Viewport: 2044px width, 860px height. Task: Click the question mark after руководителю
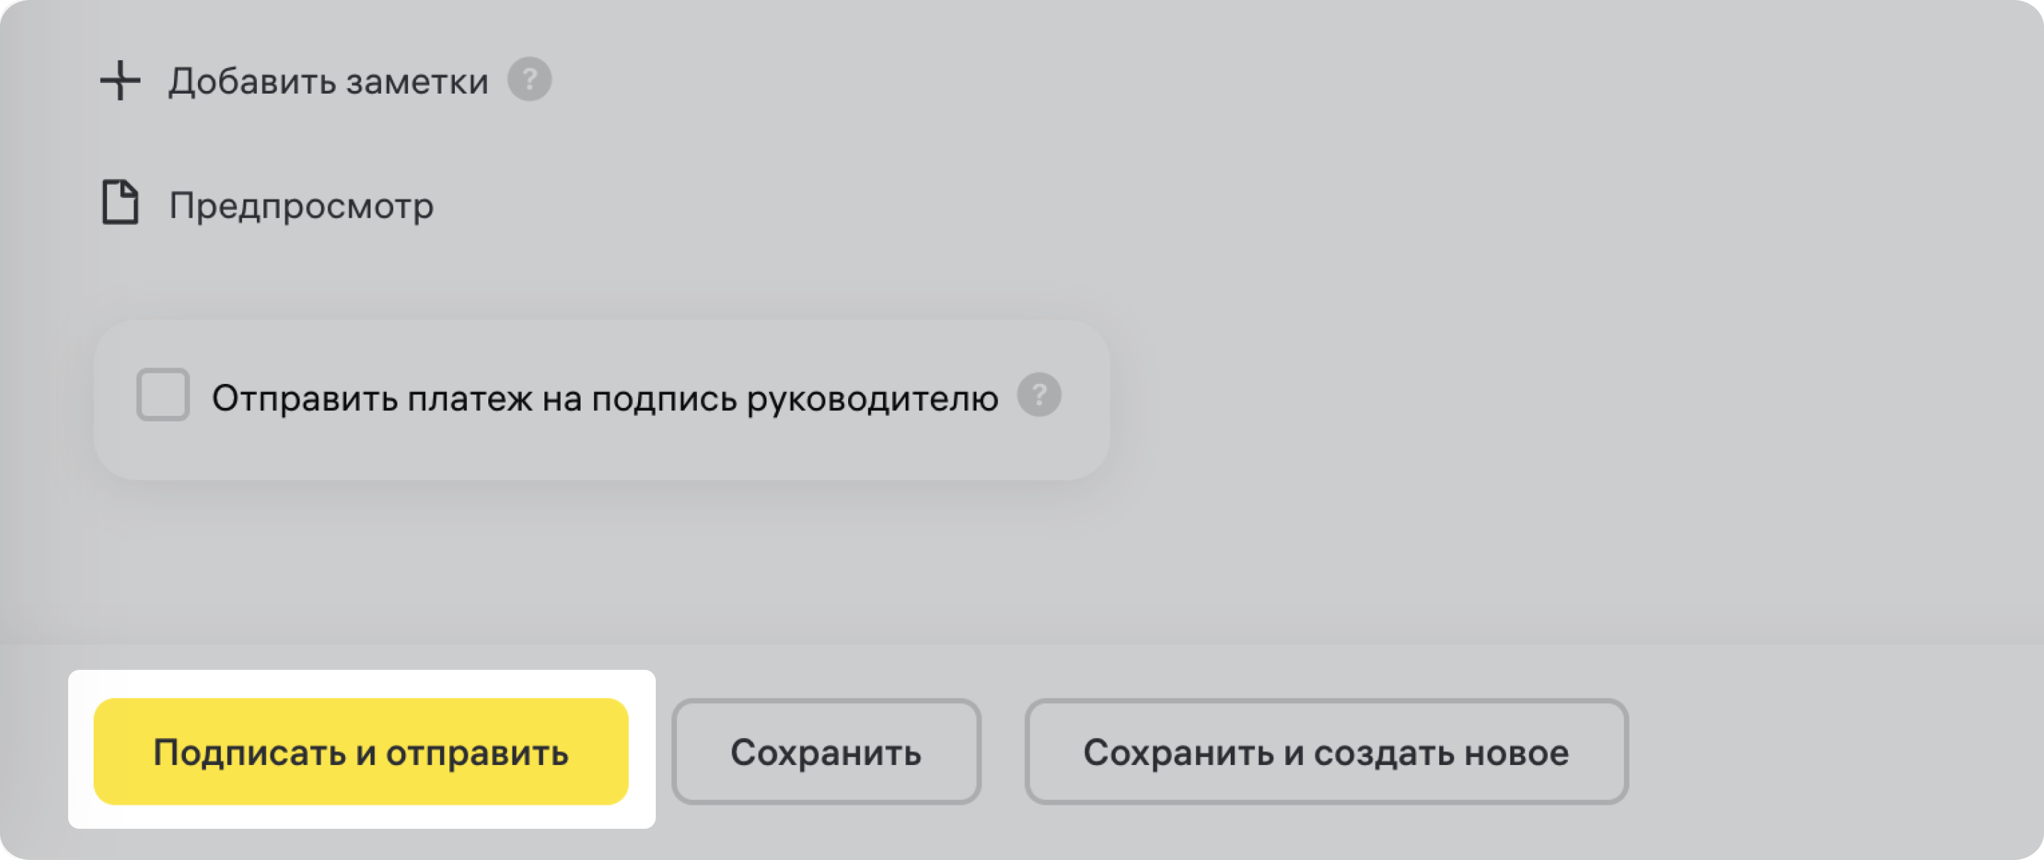(1038, 395)
